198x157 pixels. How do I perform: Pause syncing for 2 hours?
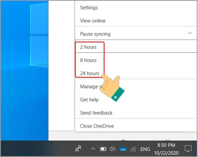(136, 47)
